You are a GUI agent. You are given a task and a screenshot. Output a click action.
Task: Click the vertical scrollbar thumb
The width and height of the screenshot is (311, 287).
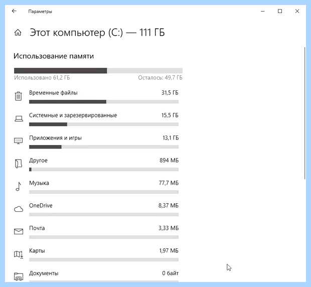(304, 113)
